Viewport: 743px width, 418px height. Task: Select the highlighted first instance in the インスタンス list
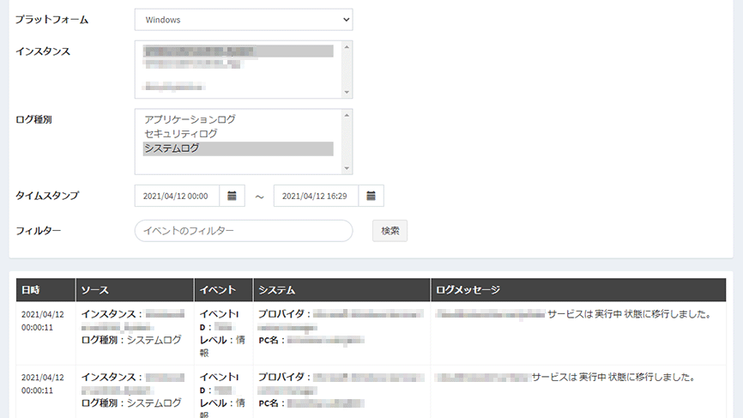[238, 51]
